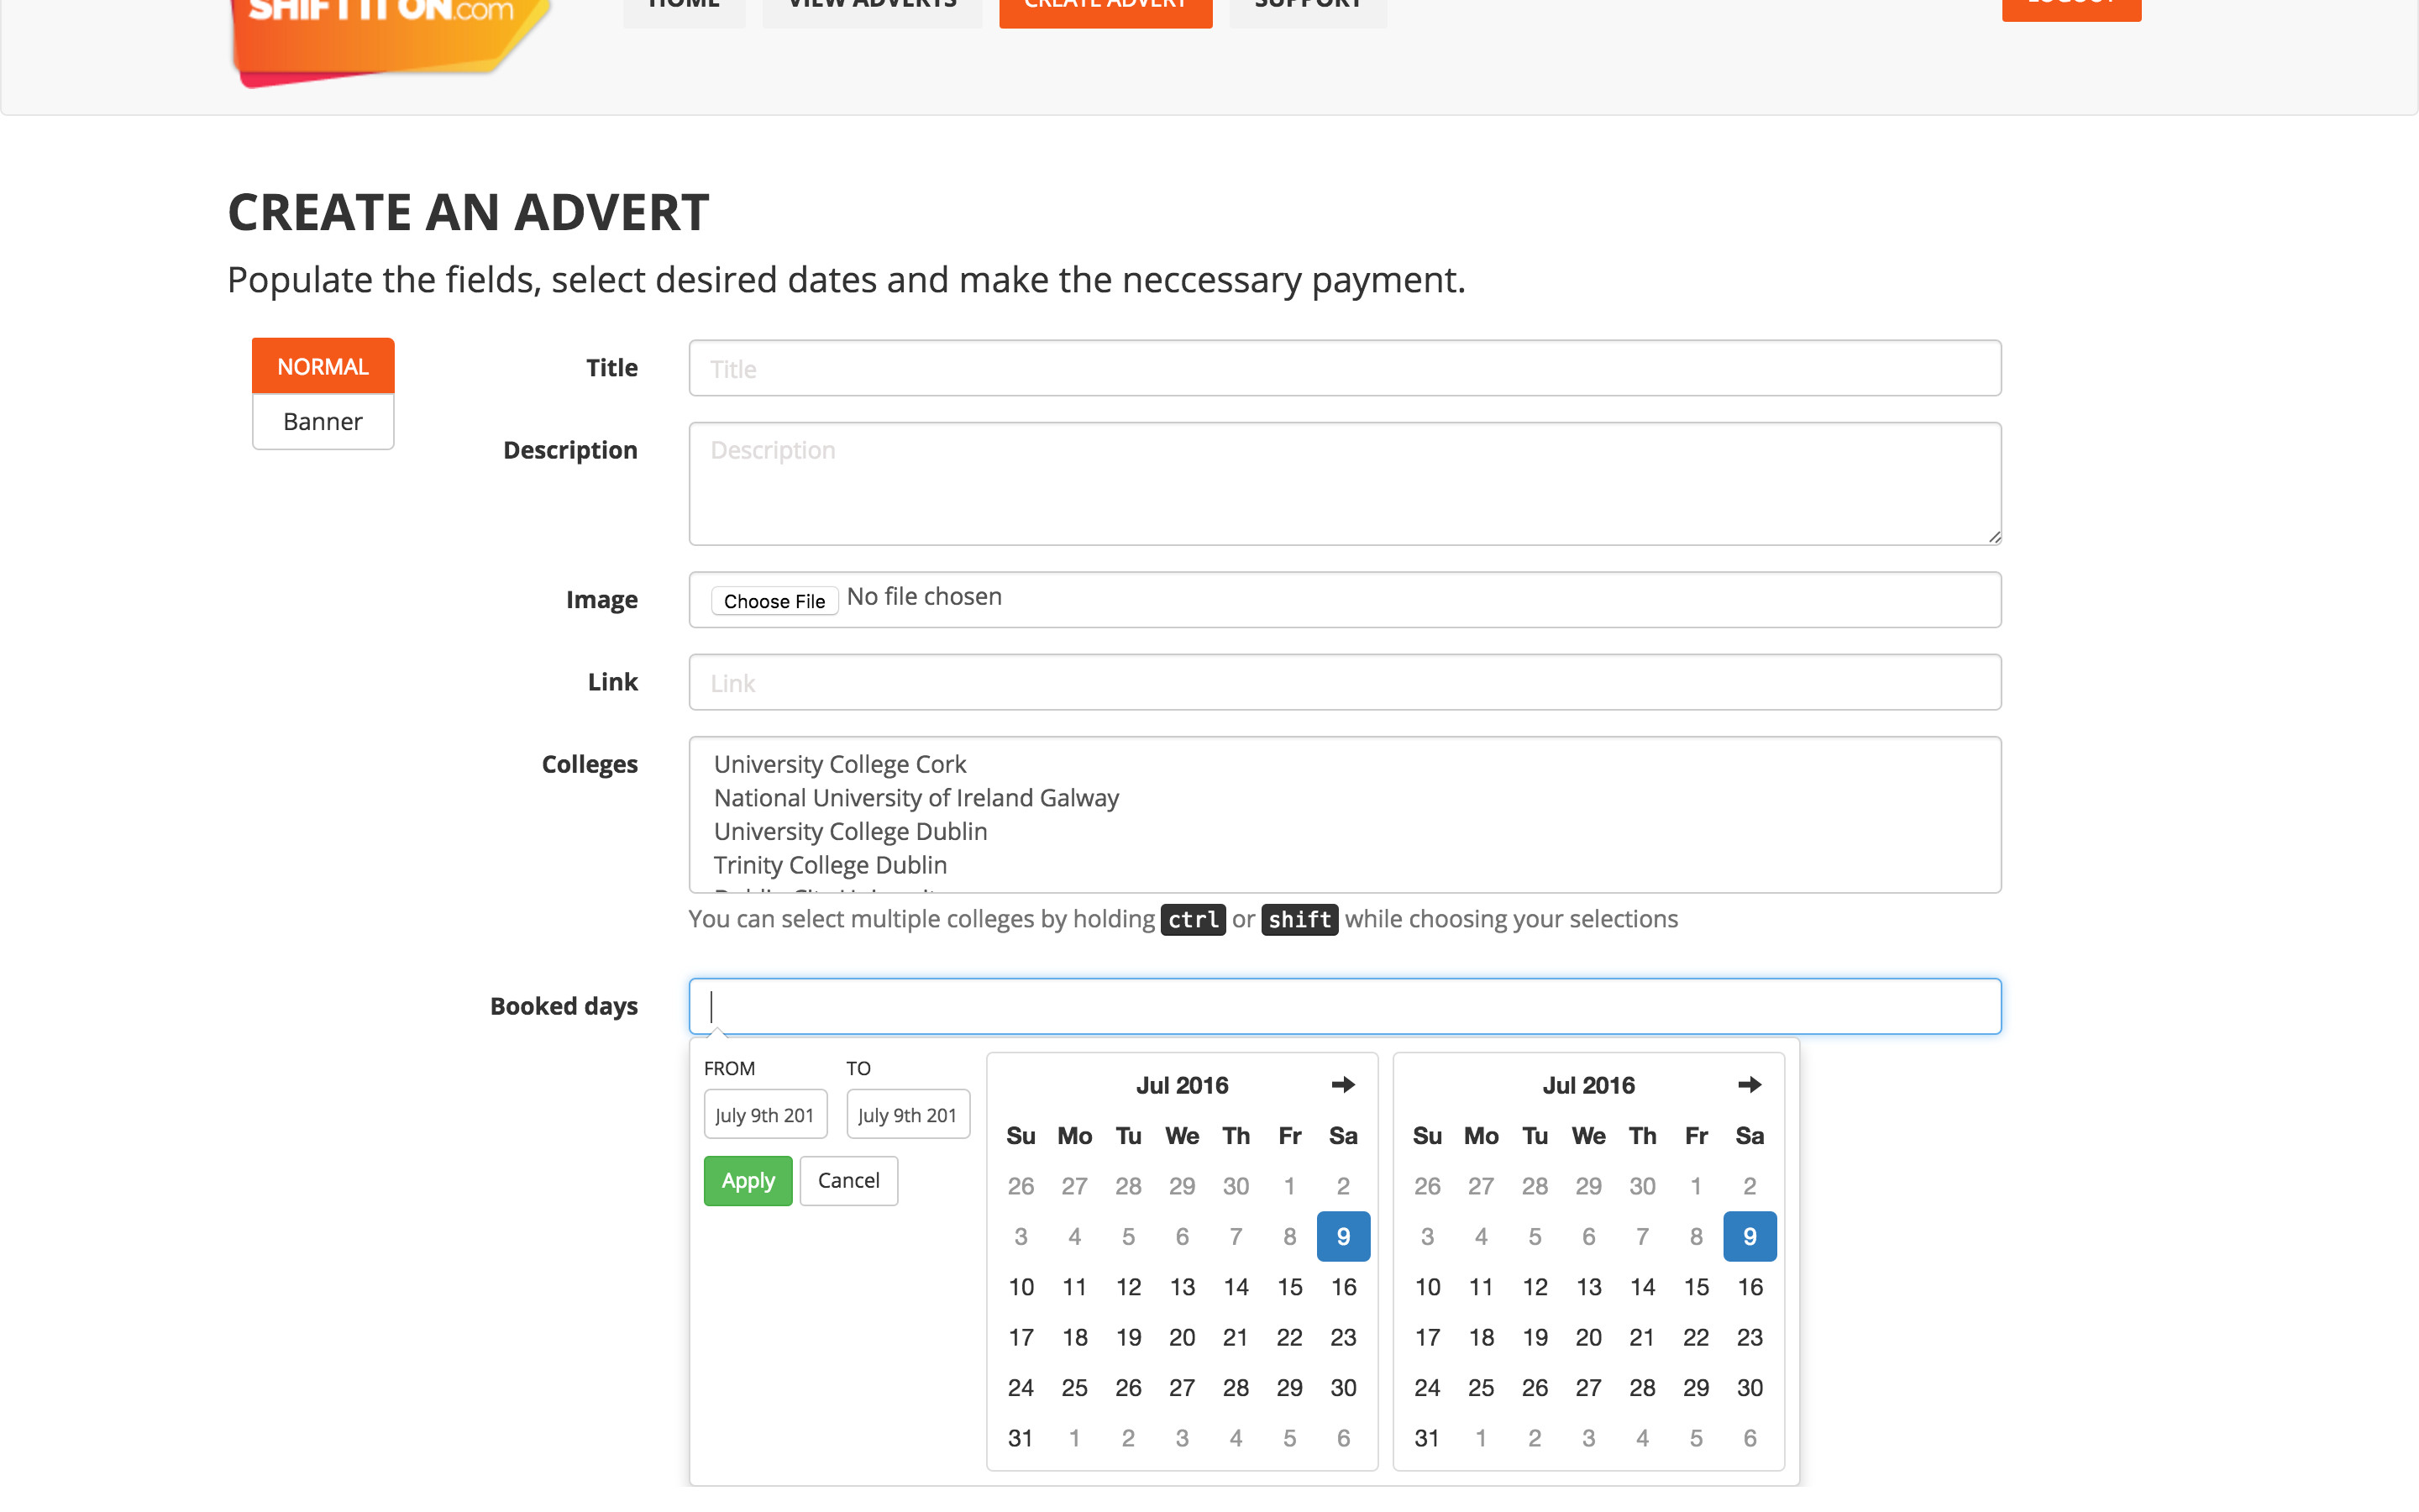This screenshot has width=2419, height=1512.
Task: Click the TO date input
Action: [906, 1115]
